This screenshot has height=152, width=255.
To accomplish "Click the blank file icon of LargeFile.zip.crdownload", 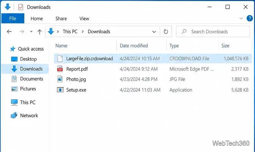I will (x=60, y=59).
